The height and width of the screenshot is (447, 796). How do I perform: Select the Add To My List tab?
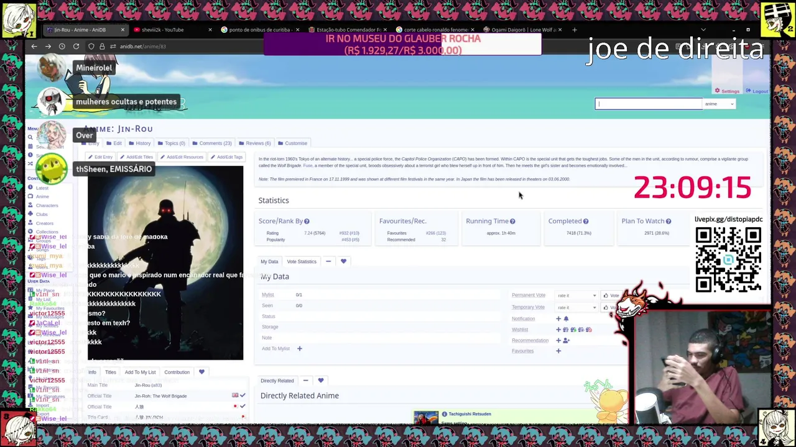(140, 372)
